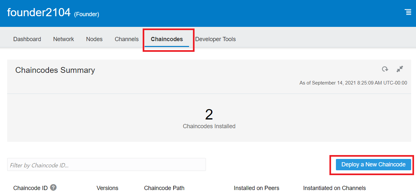
Task: Click the Chaincode ID filter field
Action: [x=106, y=164]
